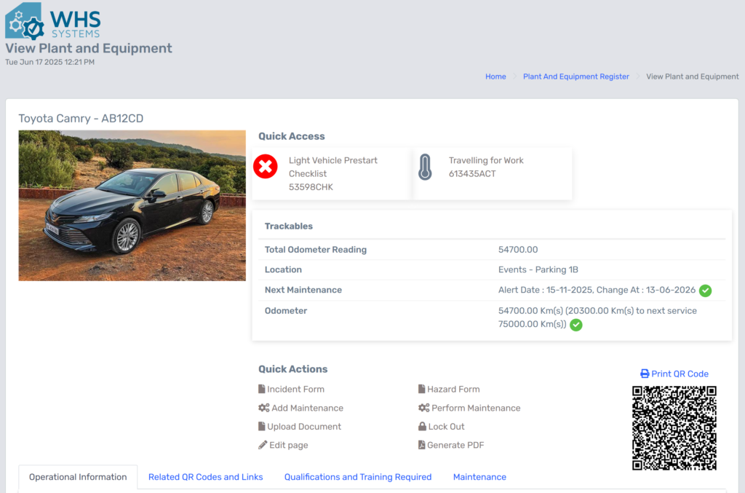Click the gears icon for Add Maintenance
Screen dimensions: 745x493
click(x=263, y=408)
